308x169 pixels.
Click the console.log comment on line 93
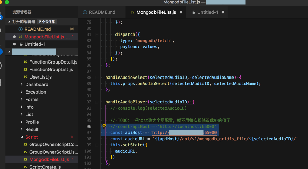[x=148, y=108]
